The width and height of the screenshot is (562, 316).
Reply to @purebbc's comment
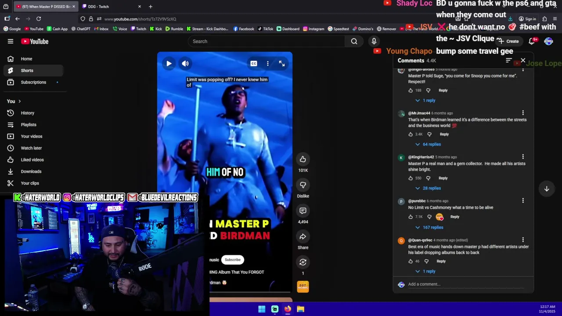pyautogui.click(x=455, y=217)
